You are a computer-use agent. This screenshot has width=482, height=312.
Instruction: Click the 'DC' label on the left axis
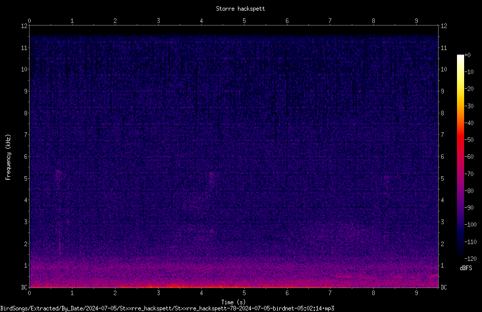pyautogui.click(x=24, y=287)
